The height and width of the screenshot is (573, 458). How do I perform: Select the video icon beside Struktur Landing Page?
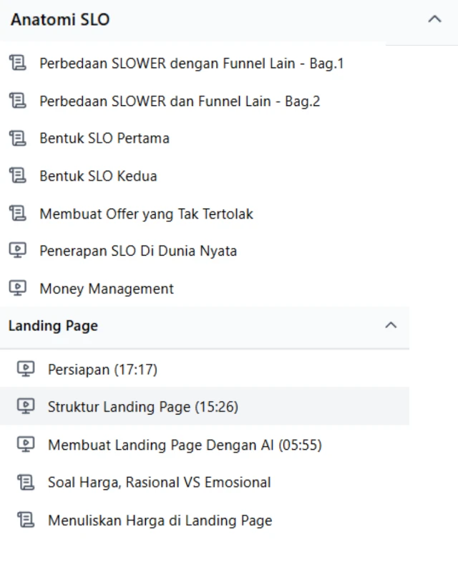(x=27, y=407)
